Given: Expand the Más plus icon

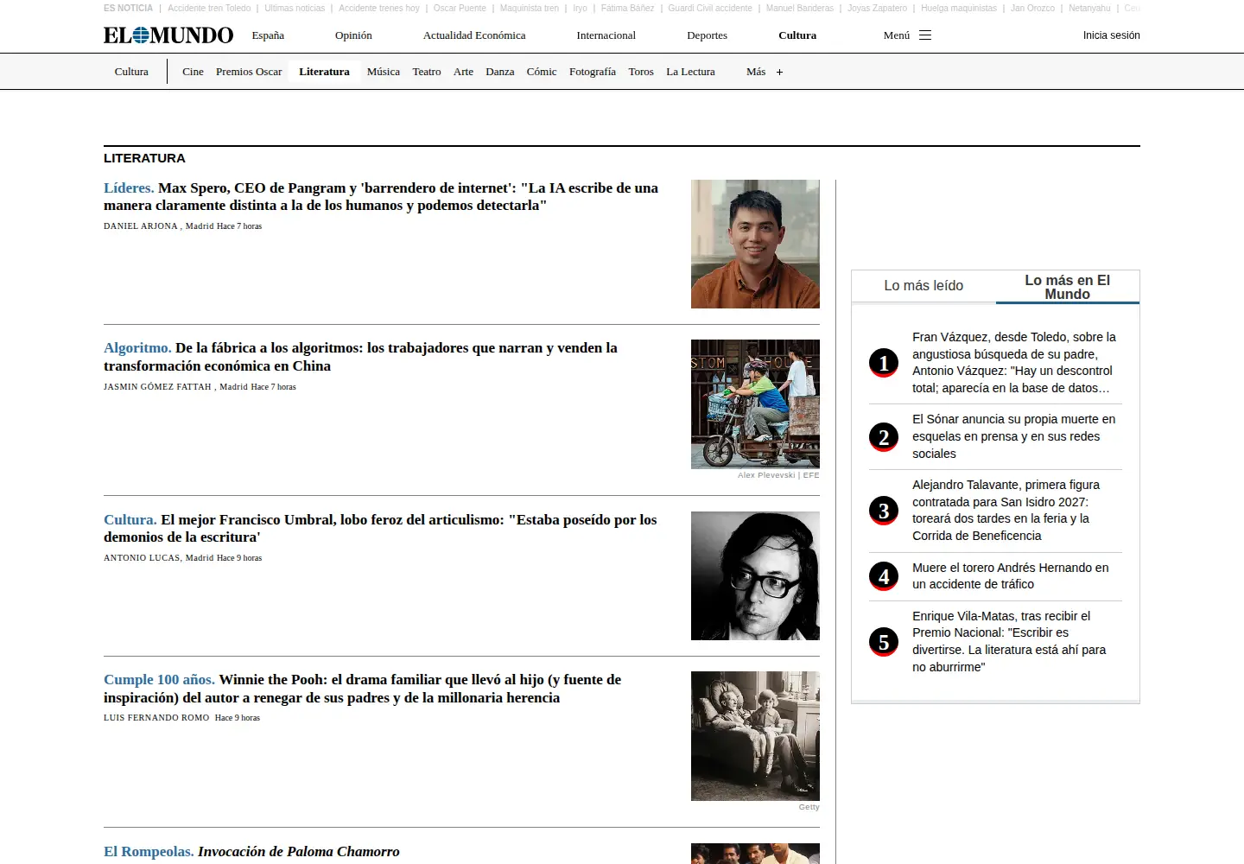Looking at the screenshot, I should 779,73.
